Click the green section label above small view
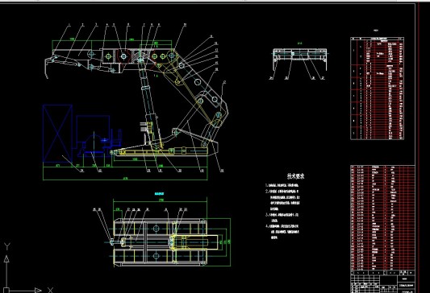 pyautogui.click(x=300, y=43)
